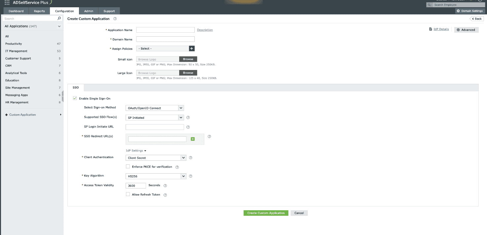
Task: Add a policy using the plus next to Assign Policies
Action: [191, 48]
